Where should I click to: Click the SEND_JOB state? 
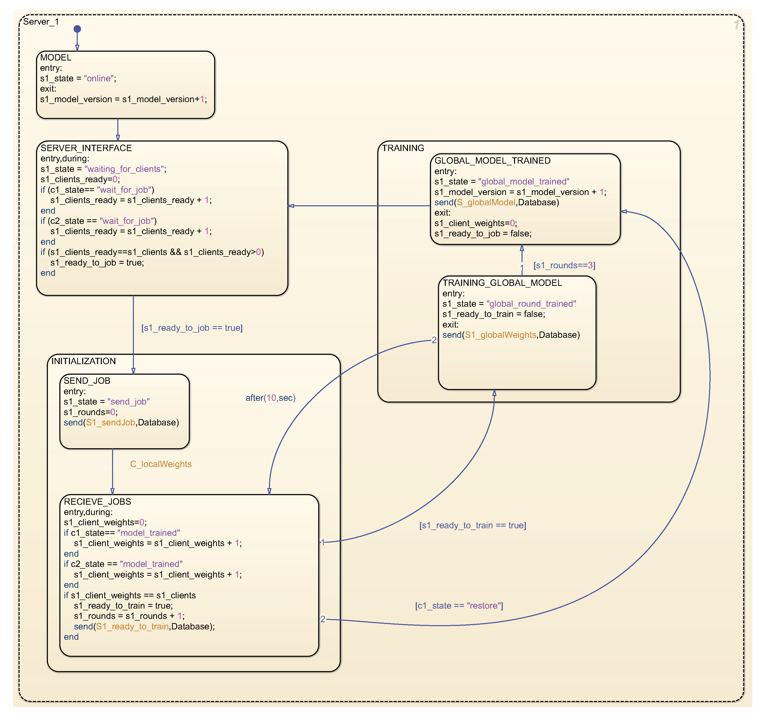point(124,411)
